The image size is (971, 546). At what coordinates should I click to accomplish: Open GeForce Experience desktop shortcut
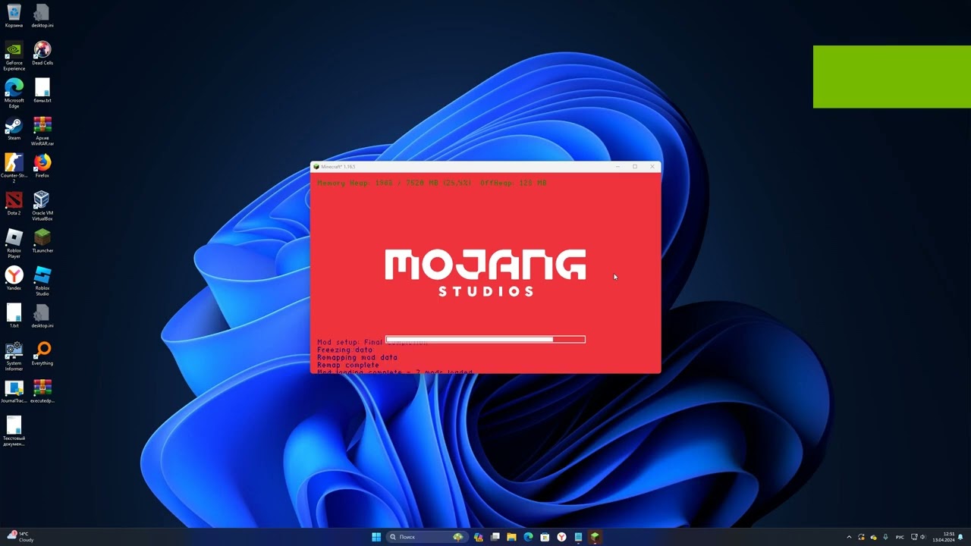(x=14, y=56)
